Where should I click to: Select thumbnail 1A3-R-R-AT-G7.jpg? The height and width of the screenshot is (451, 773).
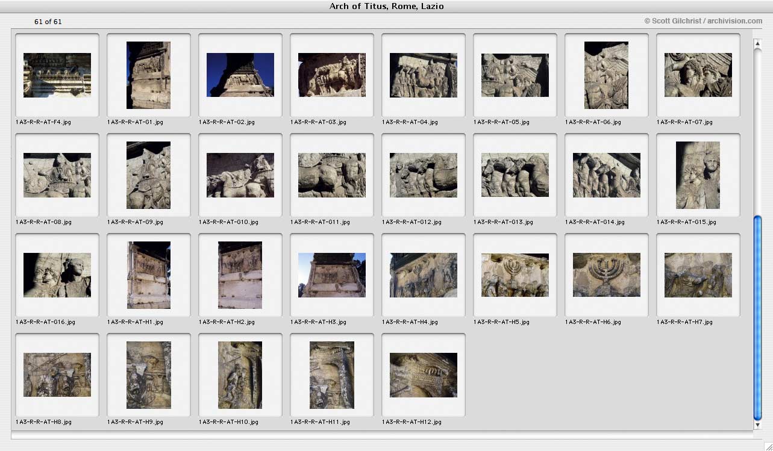point(698,75)
